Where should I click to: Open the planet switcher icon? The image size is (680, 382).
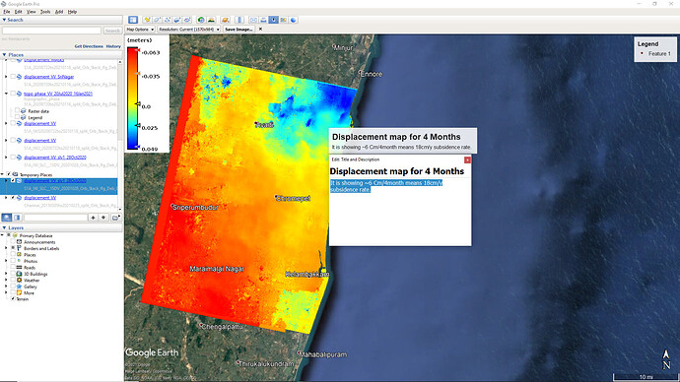(x=225, y=20)
